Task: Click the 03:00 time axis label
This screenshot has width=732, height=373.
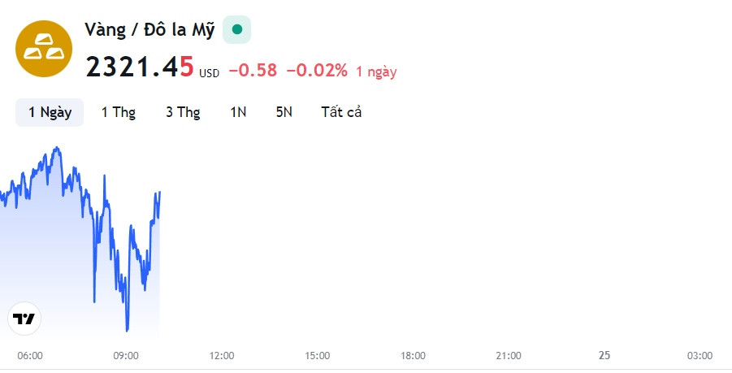Action: (x=700, y=355)
